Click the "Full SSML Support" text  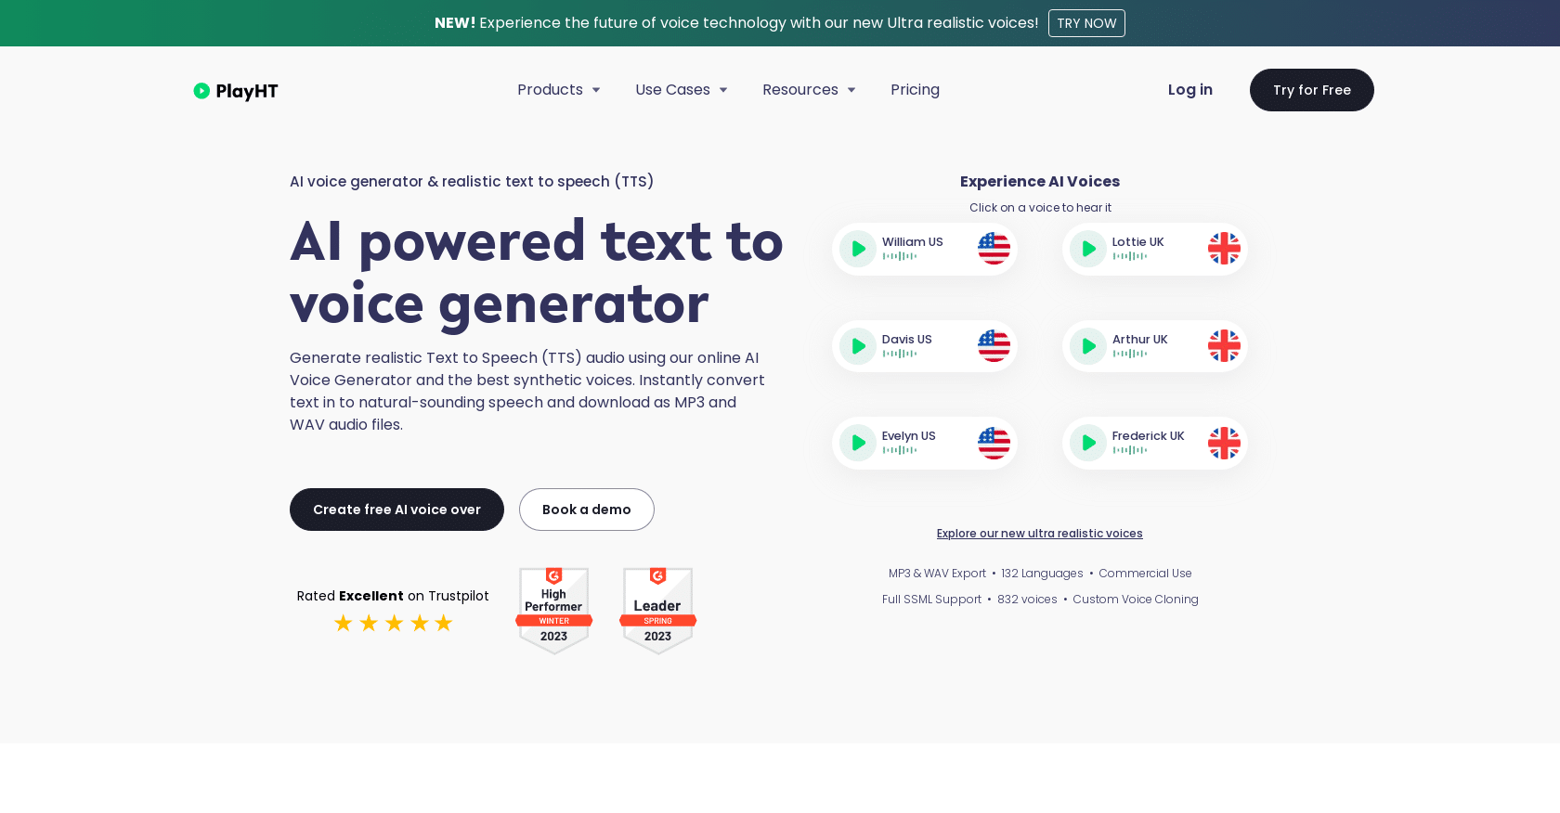pos(931,600)
